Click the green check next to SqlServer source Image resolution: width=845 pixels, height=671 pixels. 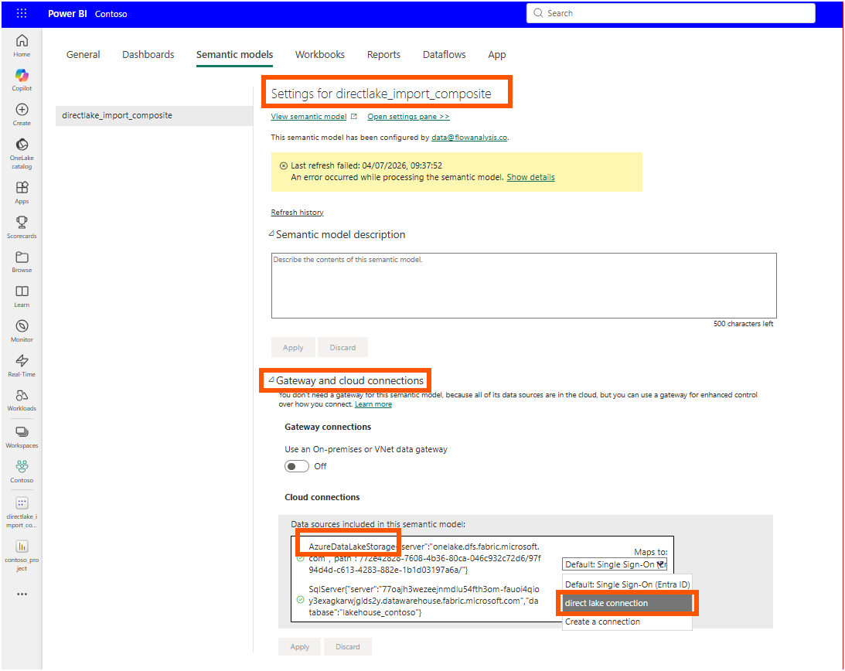[300, 600]
